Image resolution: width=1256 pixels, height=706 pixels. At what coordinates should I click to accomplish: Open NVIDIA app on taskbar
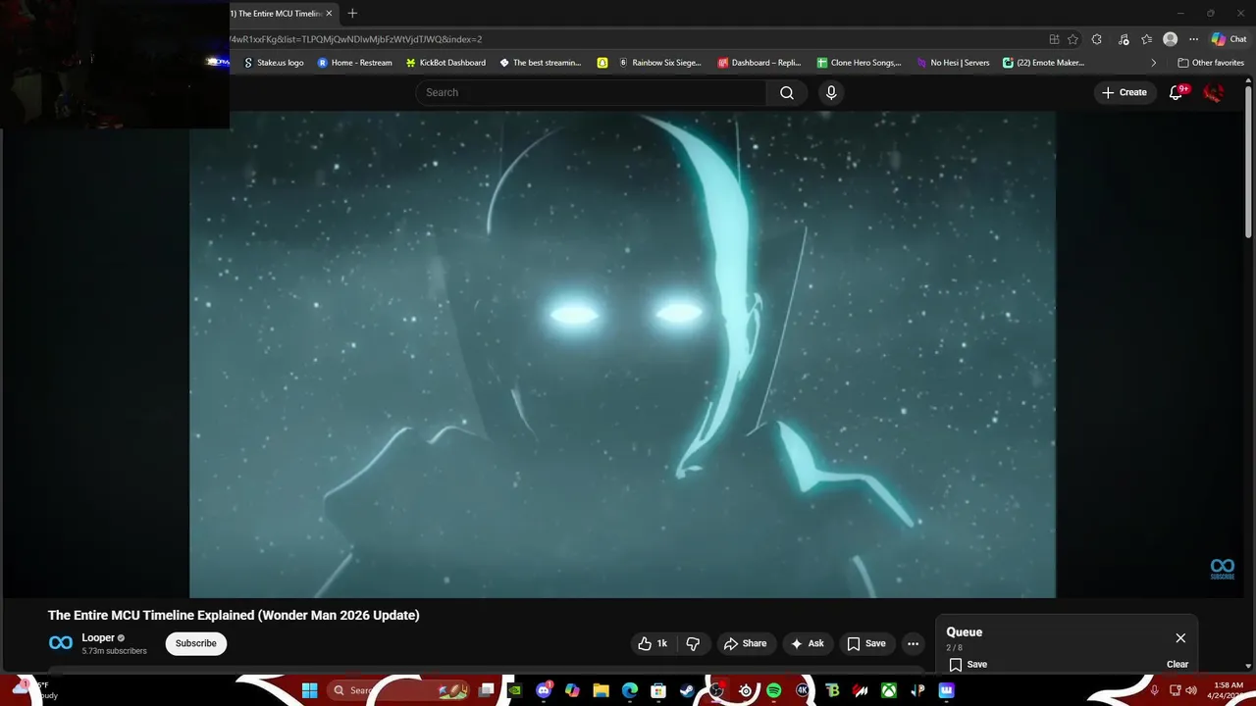[515, 690]
